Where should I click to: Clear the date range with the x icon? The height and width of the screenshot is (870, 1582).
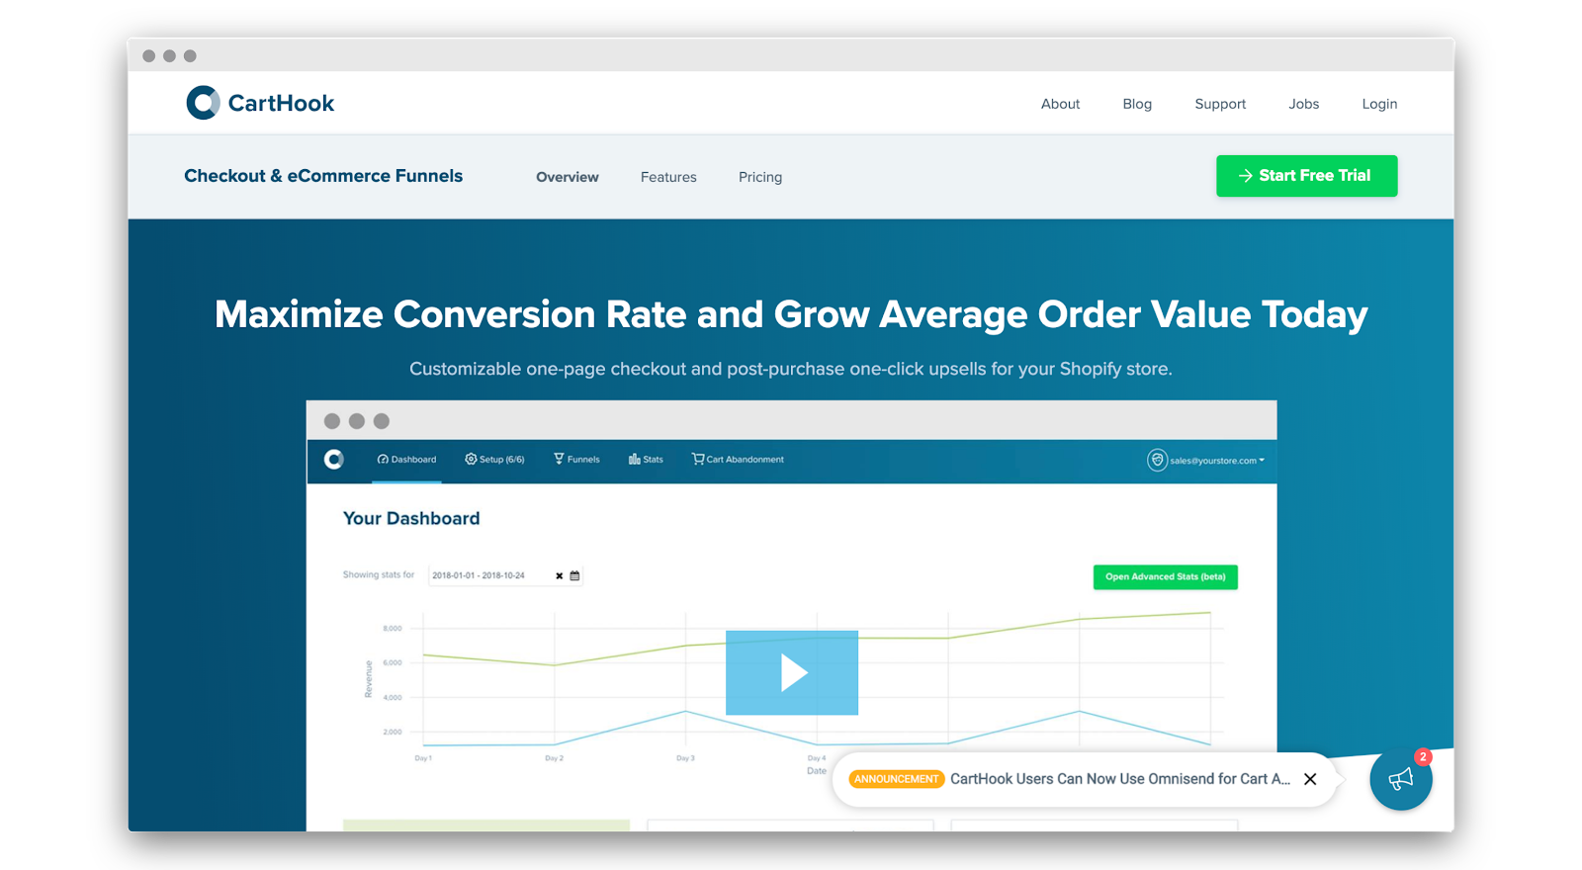coord(560,575)
